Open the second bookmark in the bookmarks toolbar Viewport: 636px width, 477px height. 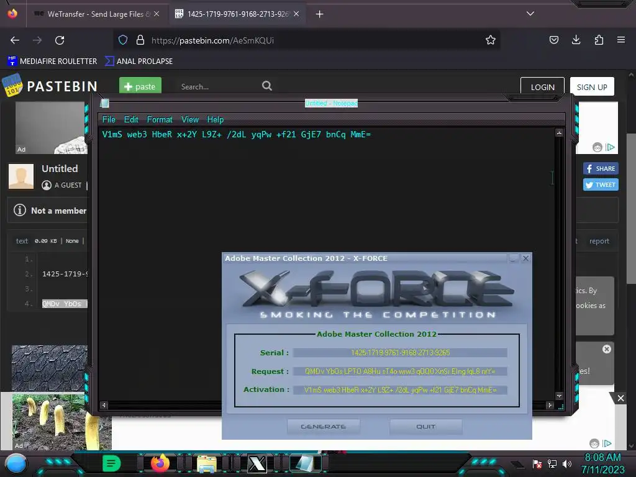(139, 61)
